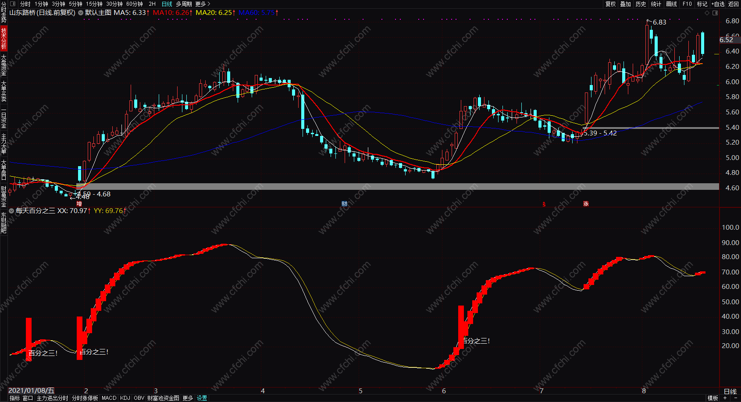Open 大单盘口 sidebar tab
Viewport: 741px width, 402px height.
pyautogui.click(x=4, y=170)
